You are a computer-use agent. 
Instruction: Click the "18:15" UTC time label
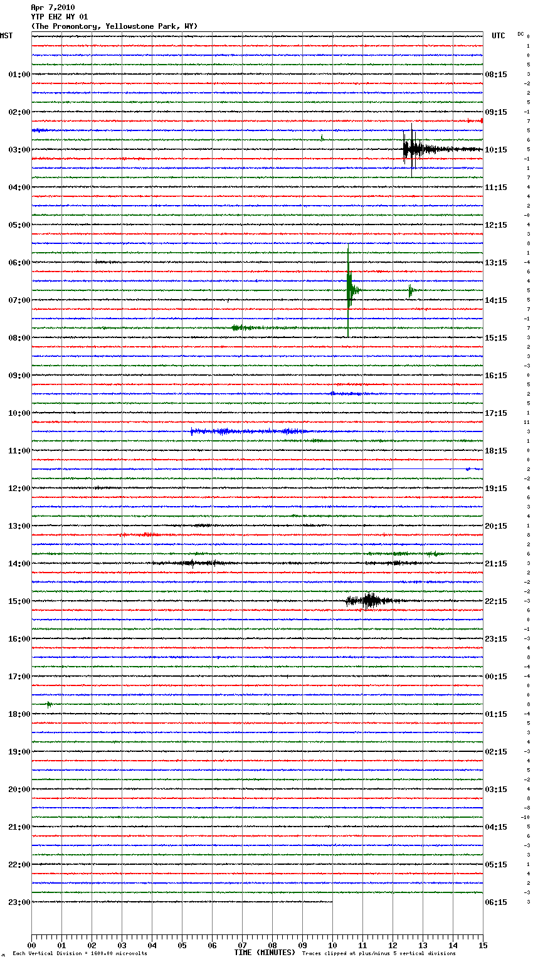(x=496, y=451)
